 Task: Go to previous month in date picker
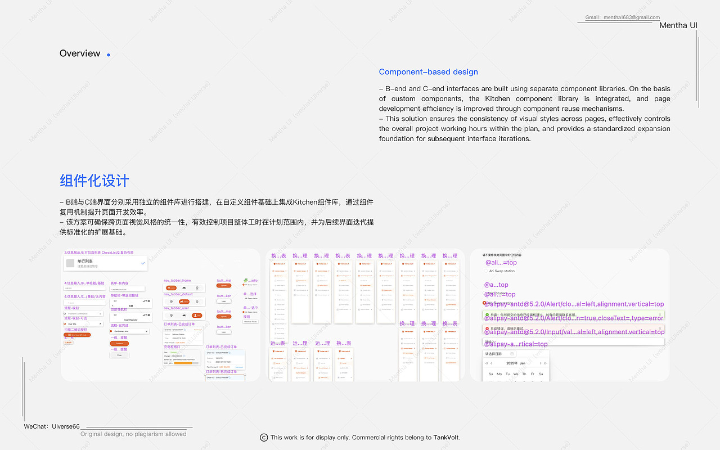click(491, 363)
